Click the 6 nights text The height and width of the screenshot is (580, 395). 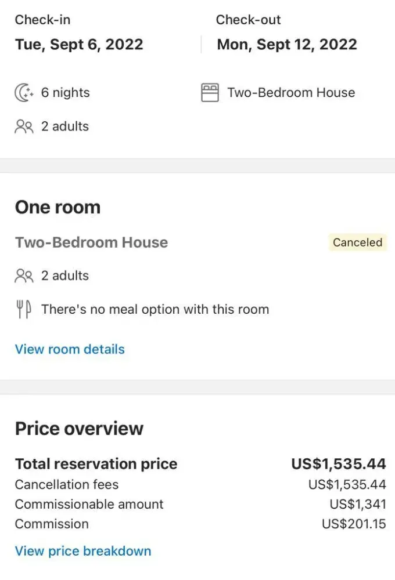coord(65,93)
